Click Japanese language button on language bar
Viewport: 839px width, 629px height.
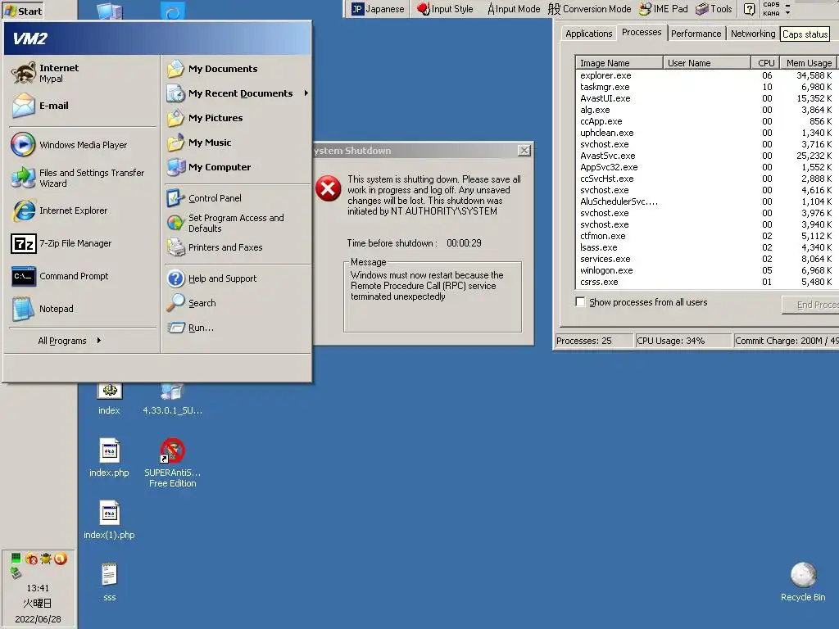click(379, 9)
